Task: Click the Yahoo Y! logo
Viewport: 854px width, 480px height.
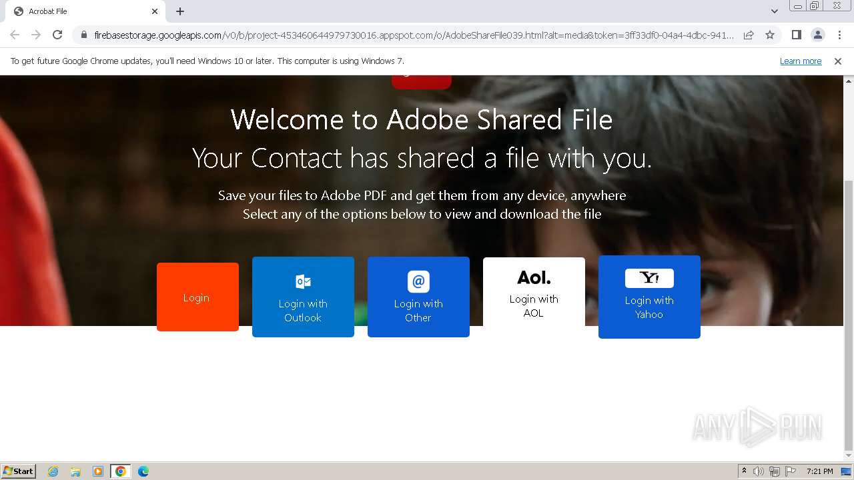Action: coord(649,278)
